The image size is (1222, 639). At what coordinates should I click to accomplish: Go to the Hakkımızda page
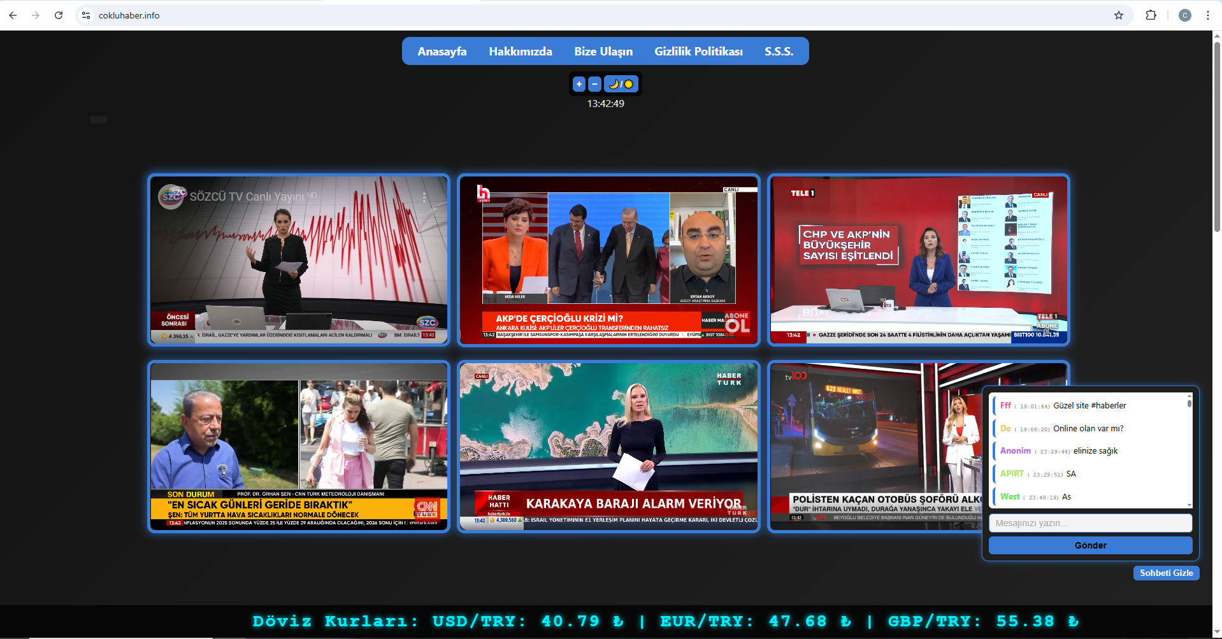521,52
